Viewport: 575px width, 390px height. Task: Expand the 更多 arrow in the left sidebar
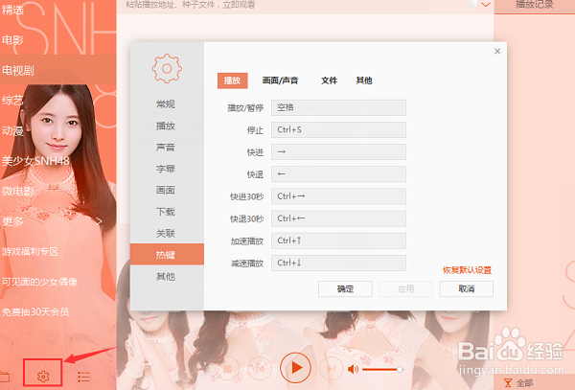pyautogui.click(x=99, y=221)
